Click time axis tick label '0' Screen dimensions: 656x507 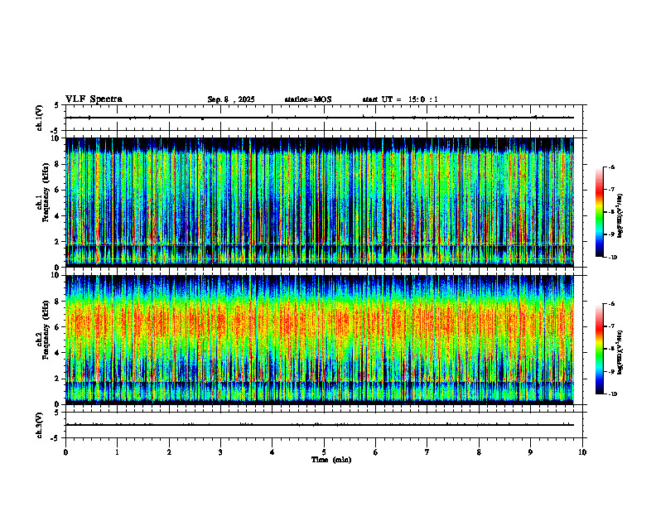tap(65, 452)
